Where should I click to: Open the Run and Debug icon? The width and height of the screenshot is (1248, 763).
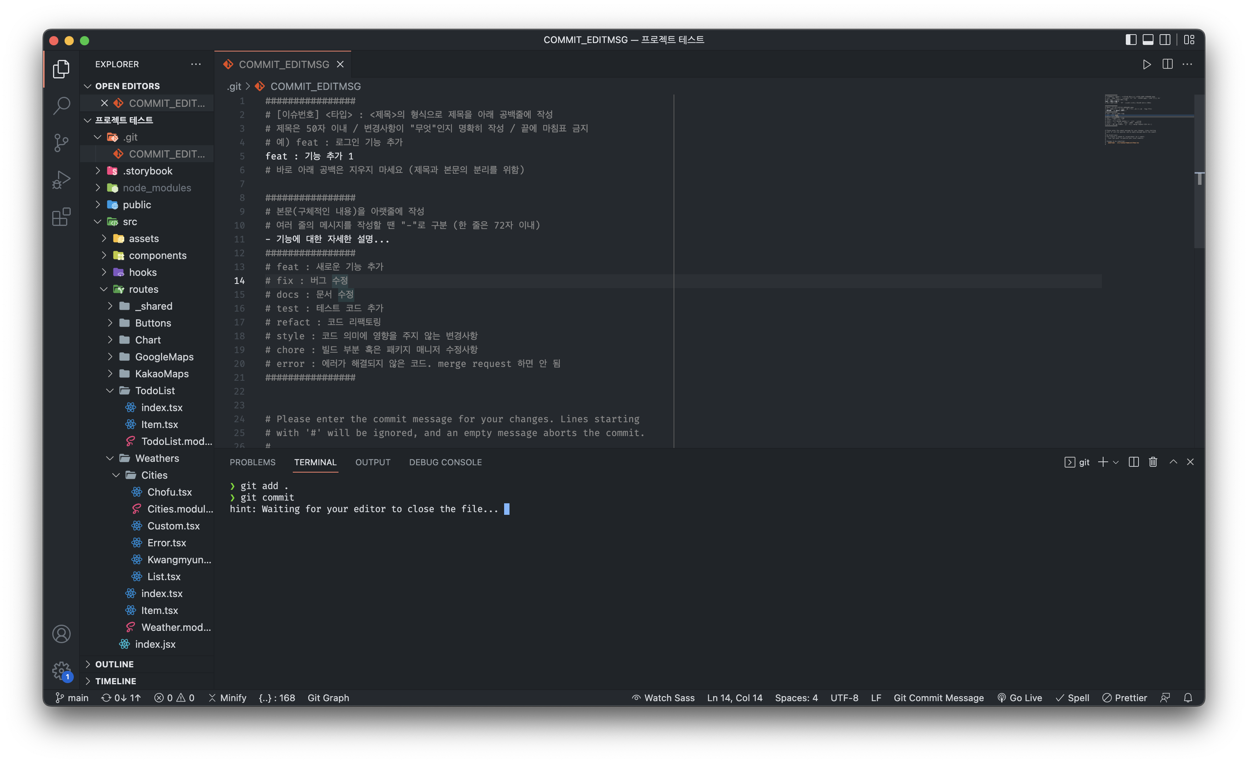click(x=61, y=179)
